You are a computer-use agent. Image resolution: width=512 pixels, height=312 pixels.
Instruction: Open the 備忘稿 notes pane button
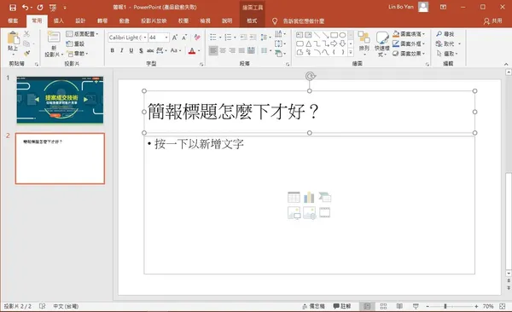click(x=313, y=306)
